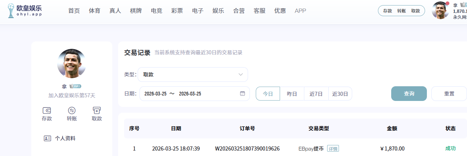Open the 彩票 menu item
This screenshot has height=156, width=467.
click(177, 11)
